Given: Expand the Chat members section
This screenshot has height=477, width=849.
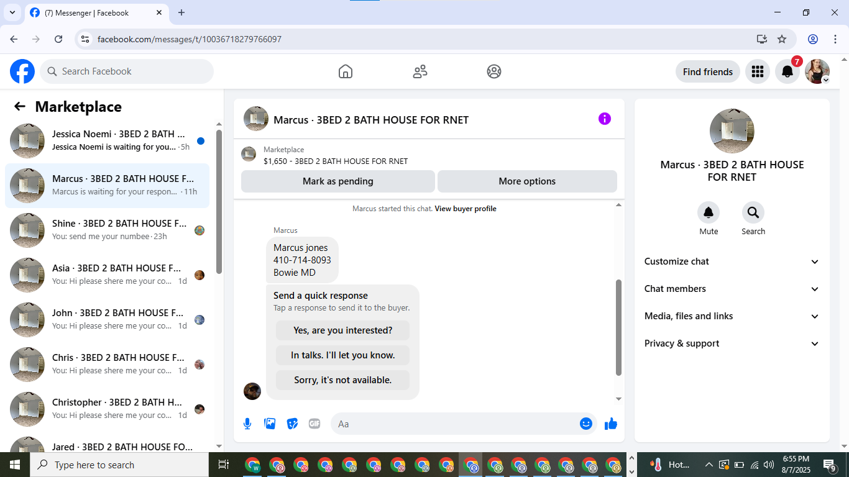Looking at the screenshot, I should [x=732, y=289].
